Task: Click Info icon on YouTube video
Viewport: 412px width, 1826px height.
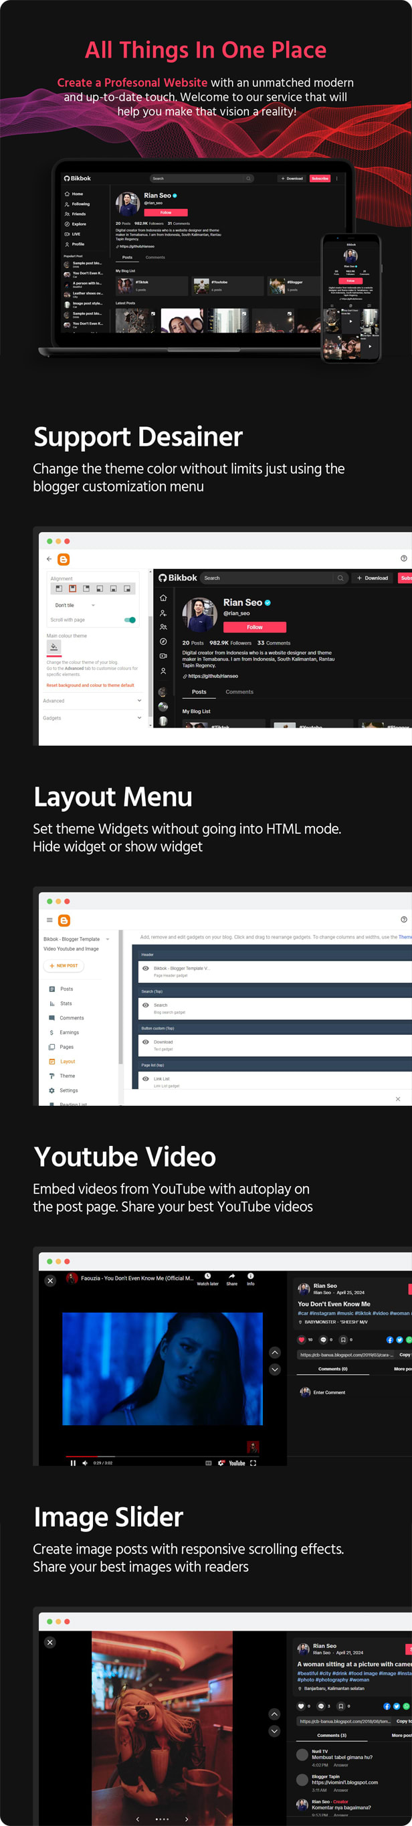Action: [x=251, y=1276]
